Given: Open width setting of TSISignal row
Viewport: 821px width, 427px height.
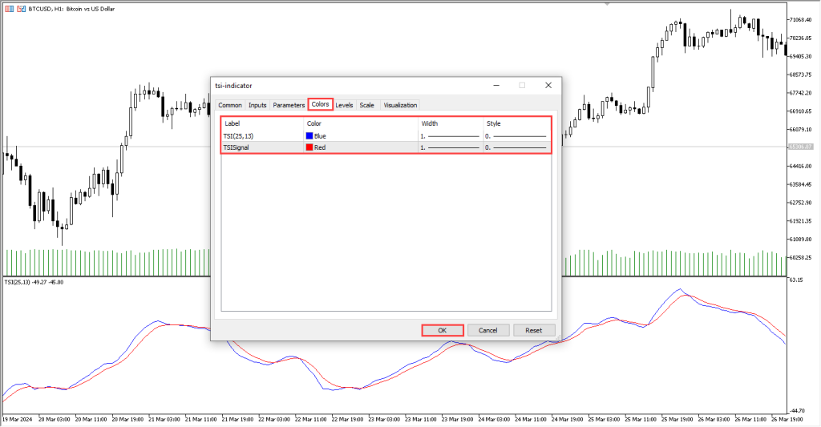Looking at the screenshot, I should point(451,147).
